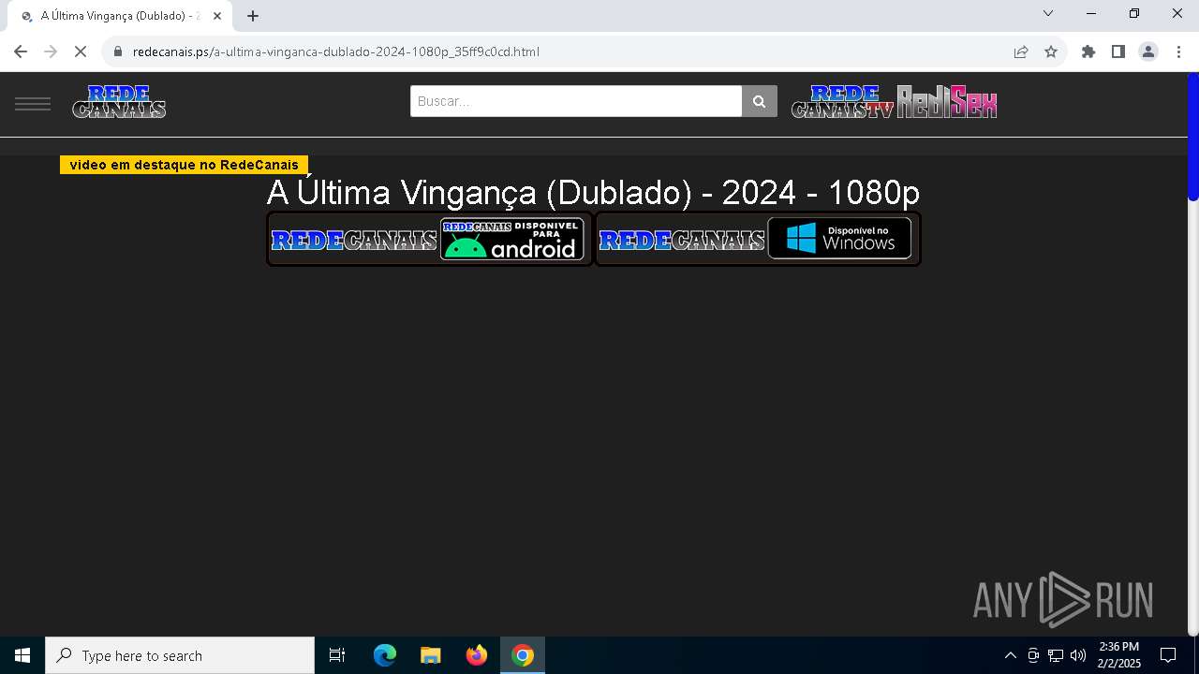Click the page vertical scrollbar thumb
This screenshot has height=674, width=1199.
1192,137
